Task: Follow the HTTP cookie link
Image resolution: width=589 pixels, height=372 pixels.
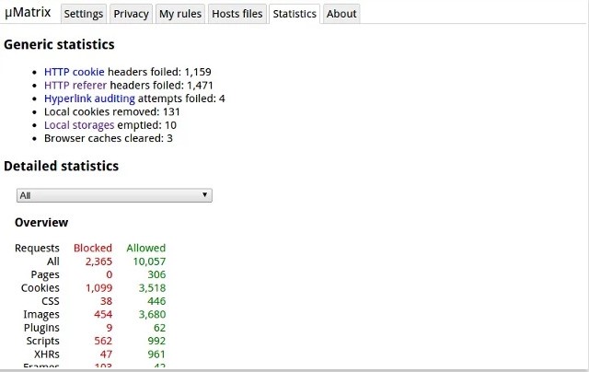Action: [x=75, y=72]
